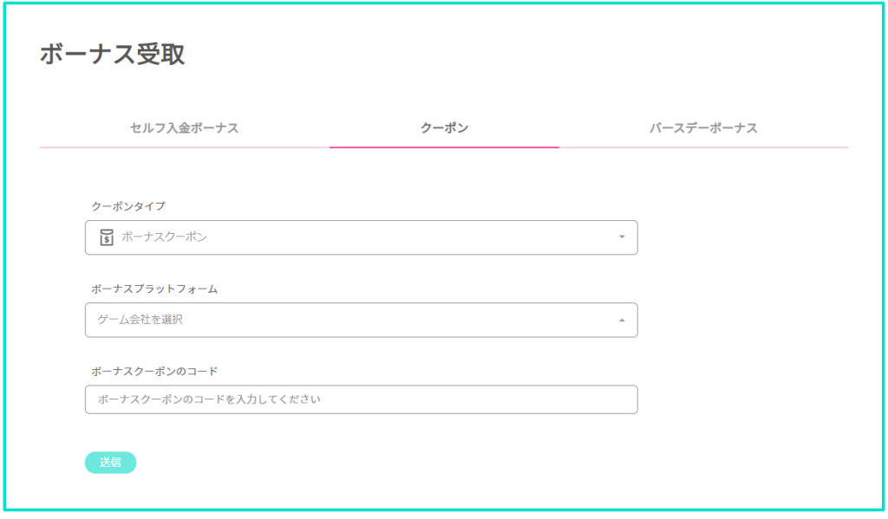The image size is (888, 519).
Task: Open the バースデーボーナス tab
Action: [x=703, y=128]
